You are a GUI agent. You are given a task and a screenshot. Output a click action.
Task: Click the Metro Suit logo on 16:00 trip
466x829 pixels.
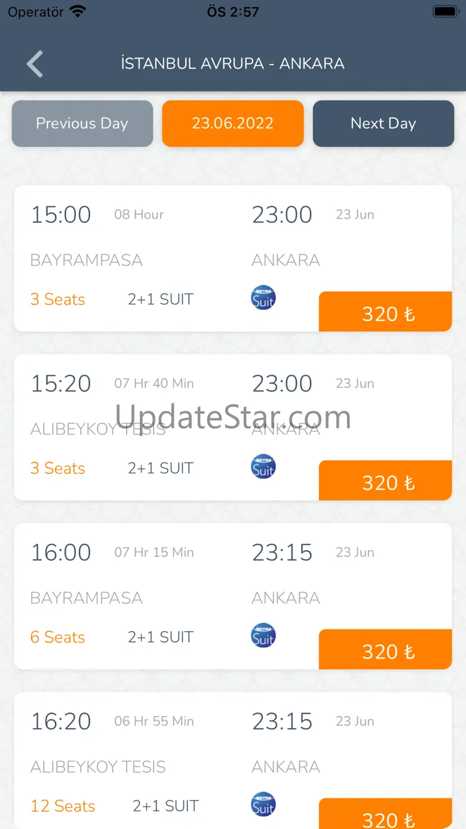click(263, 636)
